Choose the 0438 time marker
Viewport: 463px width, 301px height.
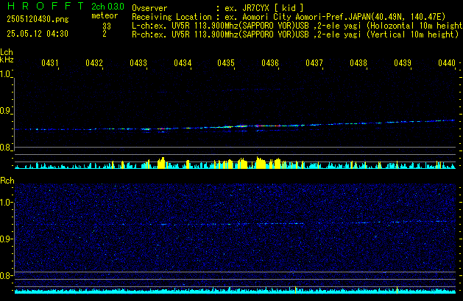click(x=358, y=63)
